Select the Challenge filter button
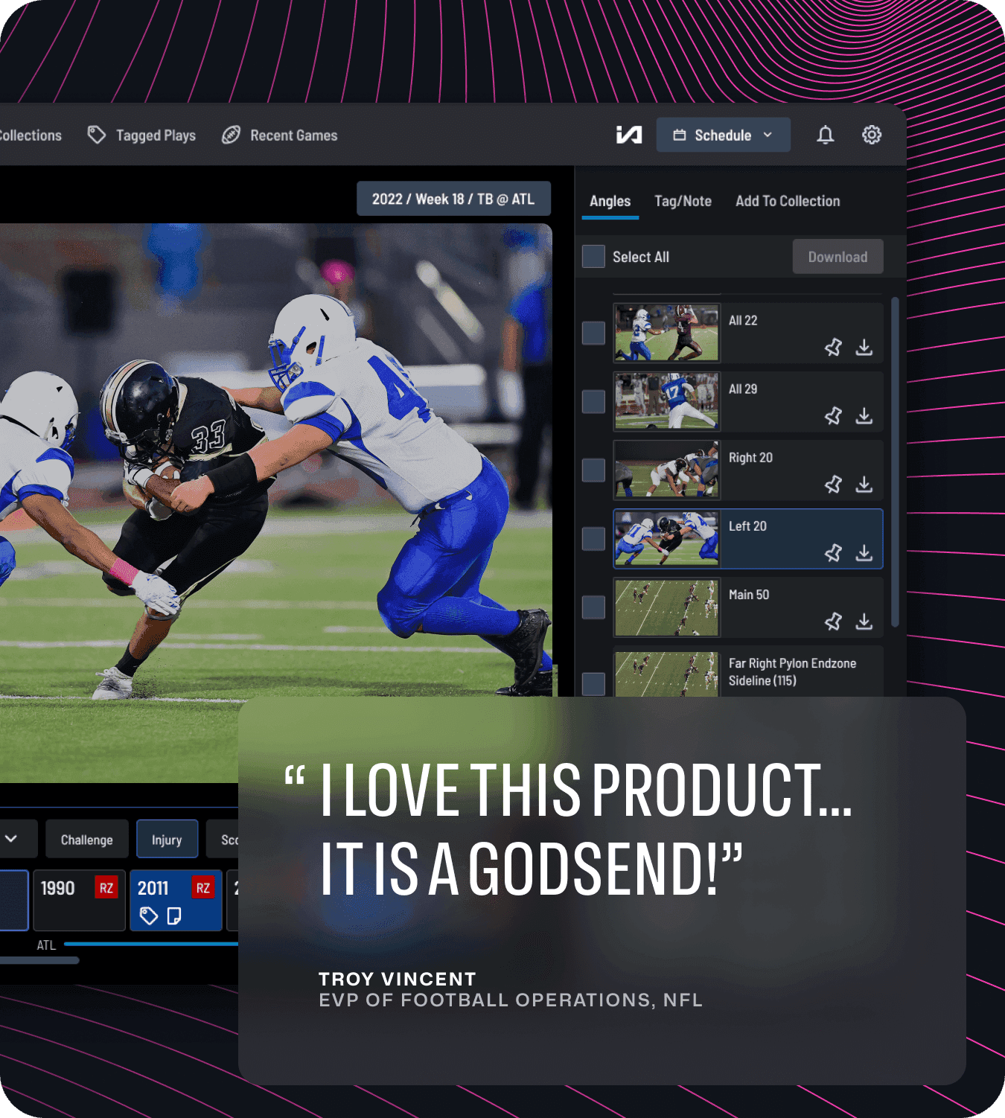The image size is (1005, 1118). click(87, 840)
